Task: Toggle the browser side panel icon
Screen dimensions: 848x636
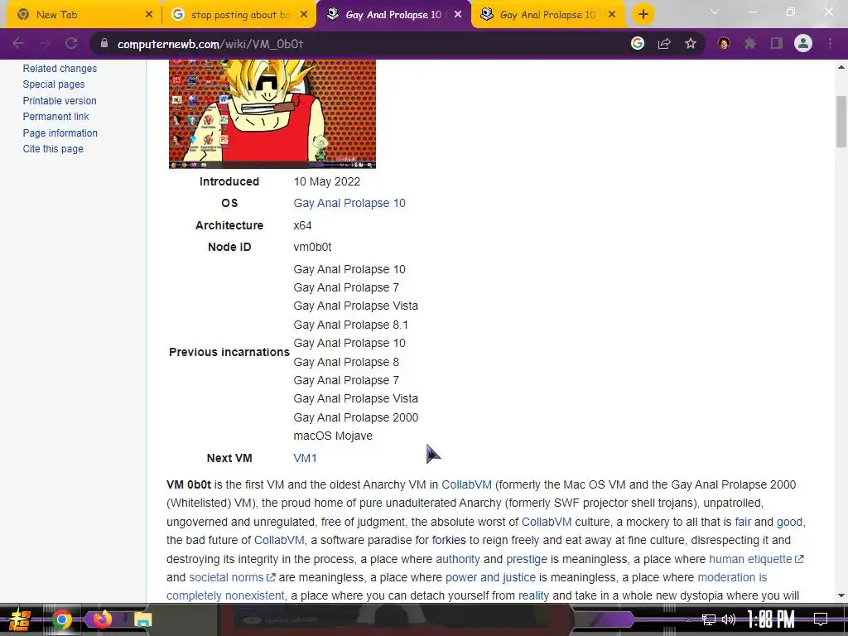Action: 777,43
